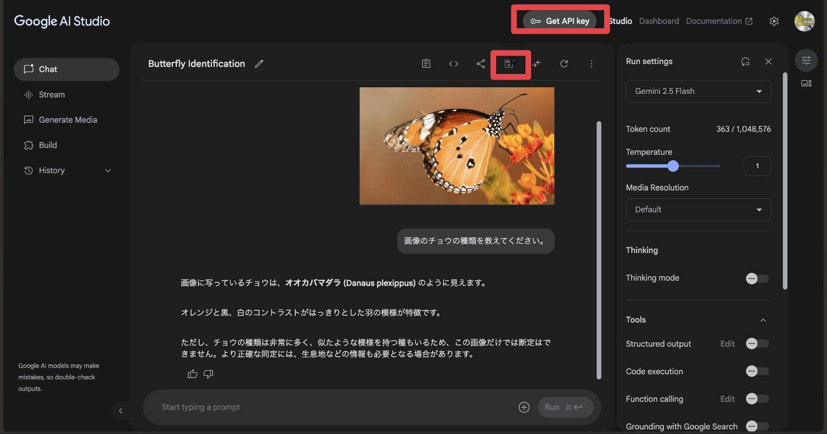Click the share prompt icon
This screenshot has width=827, height=434.
click(x=480, y=63)
